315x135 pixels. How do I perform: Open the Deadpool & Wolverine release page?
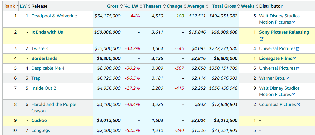54,16
